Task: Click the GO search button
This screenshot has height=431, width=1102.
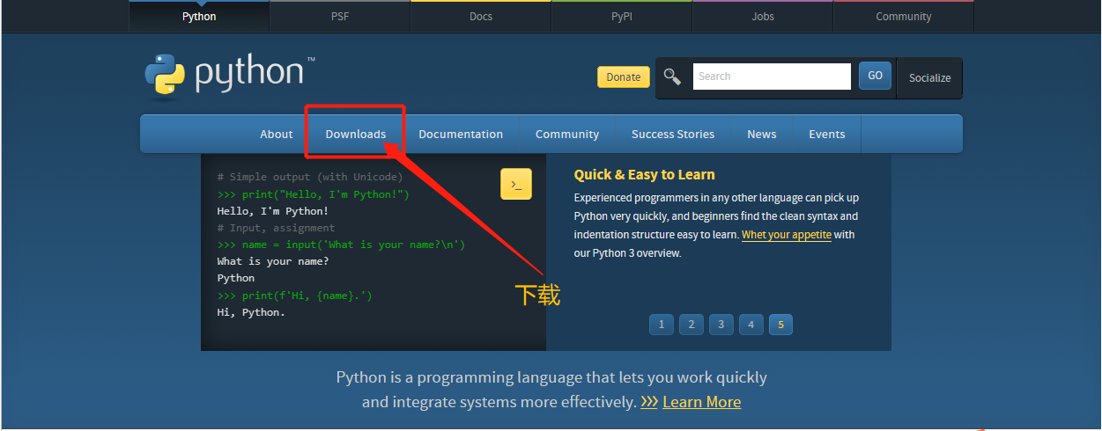Action: tap(875, 76)
